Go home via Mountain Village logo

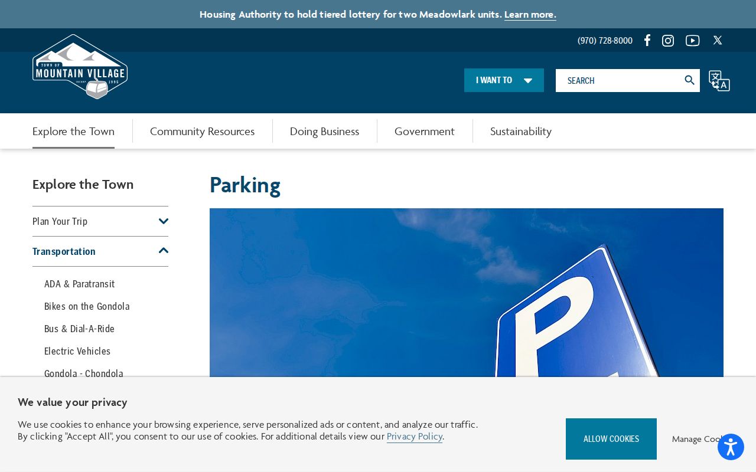tap(80, 66)
